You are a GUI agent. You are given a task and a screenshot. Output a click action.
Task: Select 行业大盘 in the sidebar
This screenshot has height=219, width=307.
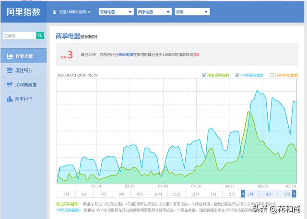click(24, 56)
